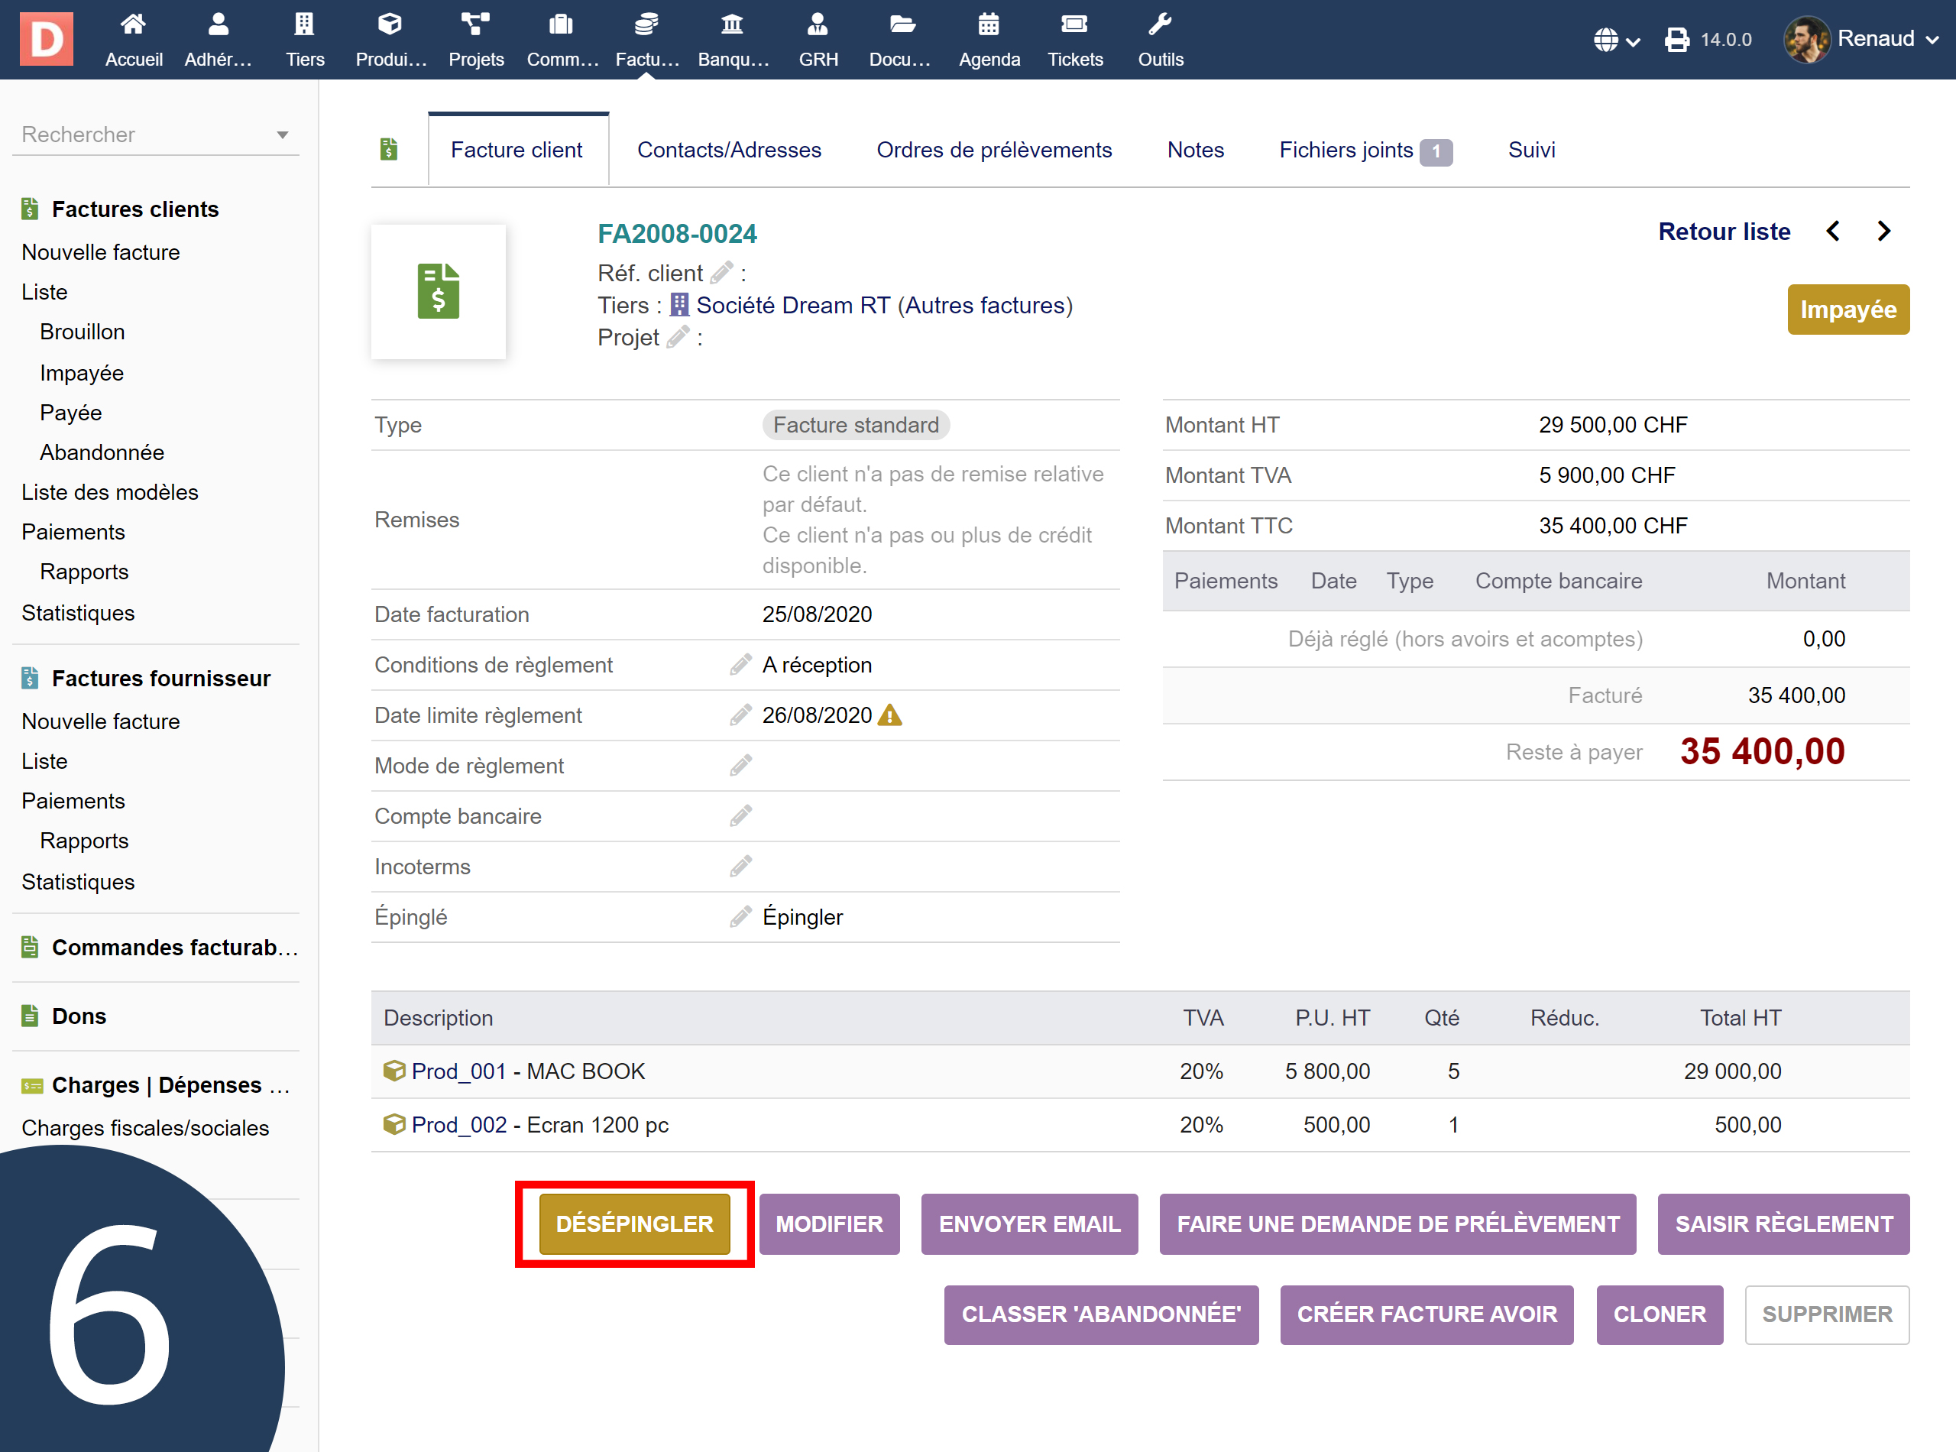Screen dimensions: 1956x1452
Task: Click the pencil icon for Mode de règlement
Action: point(740,766)
